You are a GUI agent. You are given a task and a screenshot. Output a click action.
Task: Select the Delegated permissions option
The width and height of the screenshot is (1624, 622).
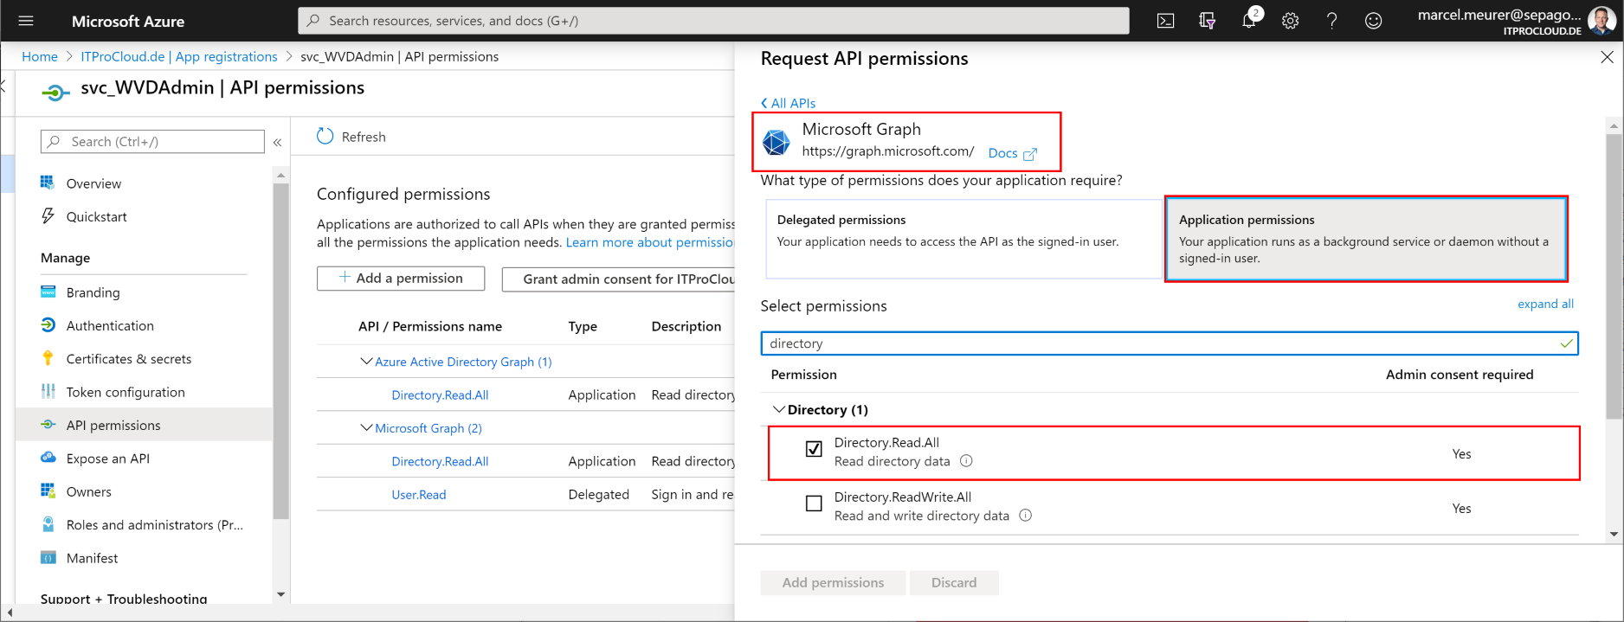point(963,239)
